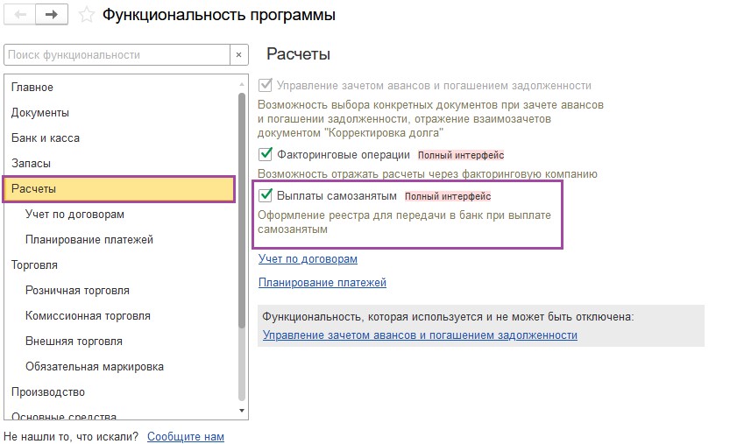Uncheck 'Выплаты самозанятым' checkbox
This screenshot has width=730, height=444.
pyautogui.click(x=266, y=195)
